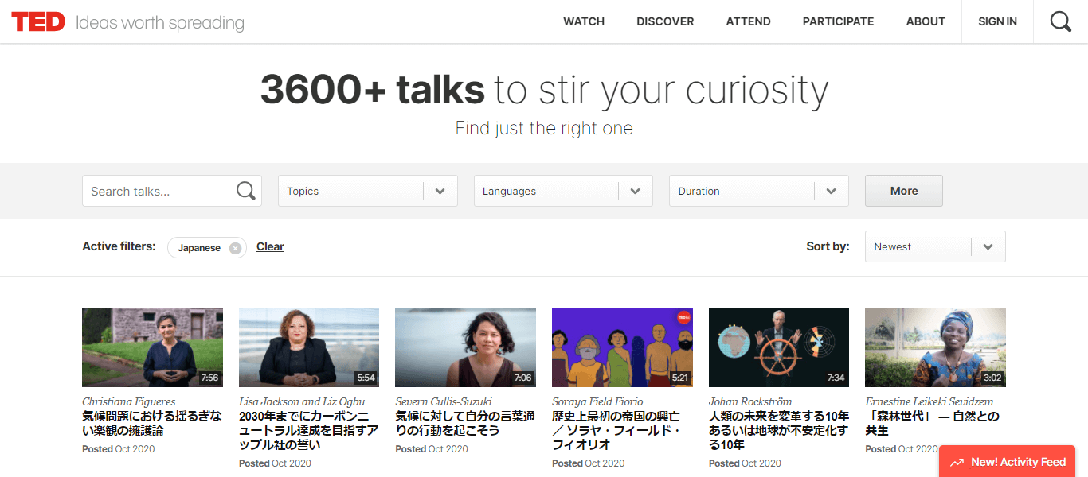The image size is (1088, 477).
Task: Click the TED logo
Action: click(38, 21)
